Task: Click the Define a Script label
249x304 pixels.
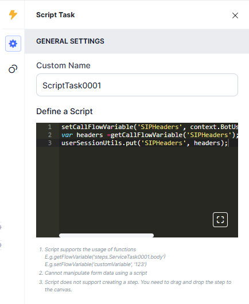Action: click(64, 111)
